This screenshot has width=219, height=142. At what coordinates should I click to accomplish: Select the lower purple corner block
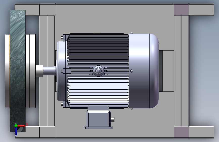[181, 132]
